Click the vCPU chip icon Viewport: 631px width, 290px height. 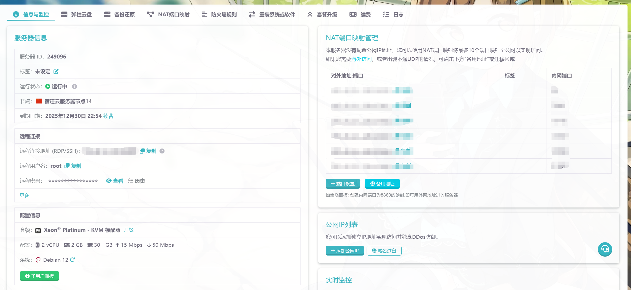click(x=37, y=245)
